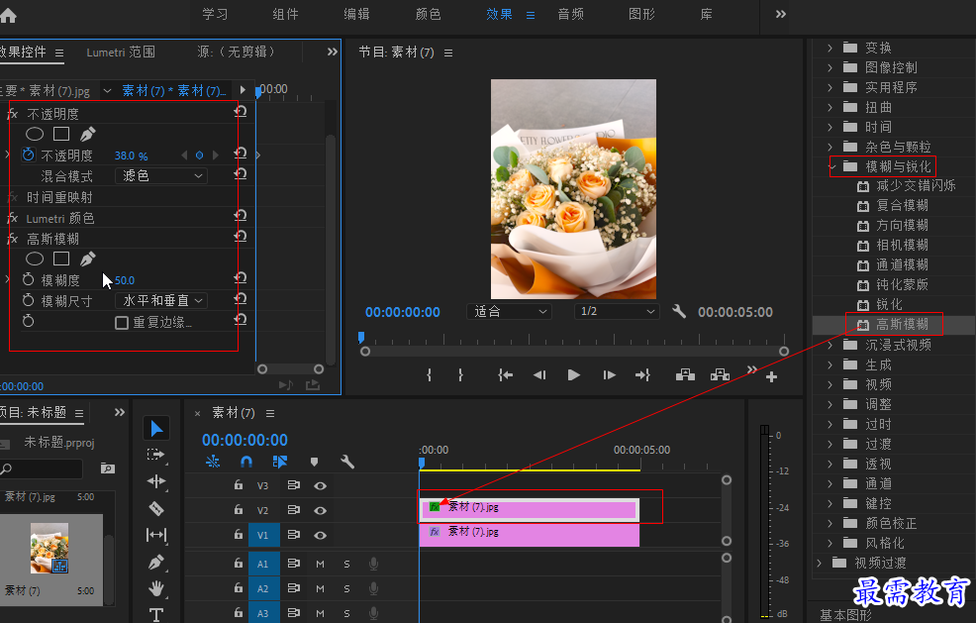Select the Track Select Forward tool

[x=156, y=456]
